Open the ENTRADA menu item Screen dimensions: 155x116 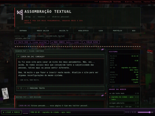tap(23, 31)
